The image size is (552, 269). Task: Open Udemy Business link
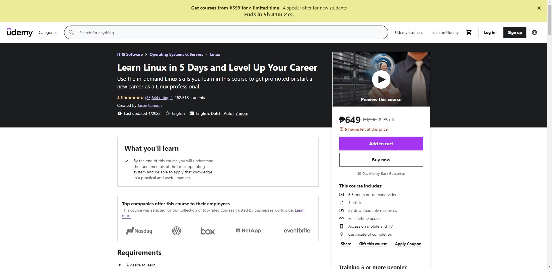409,32
